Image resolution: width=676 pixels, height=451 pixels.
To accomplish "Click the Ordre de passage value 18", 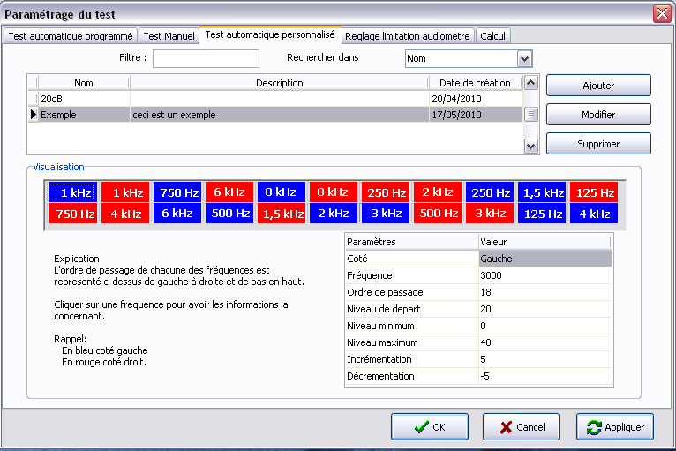I will click(x=545, y=292).
